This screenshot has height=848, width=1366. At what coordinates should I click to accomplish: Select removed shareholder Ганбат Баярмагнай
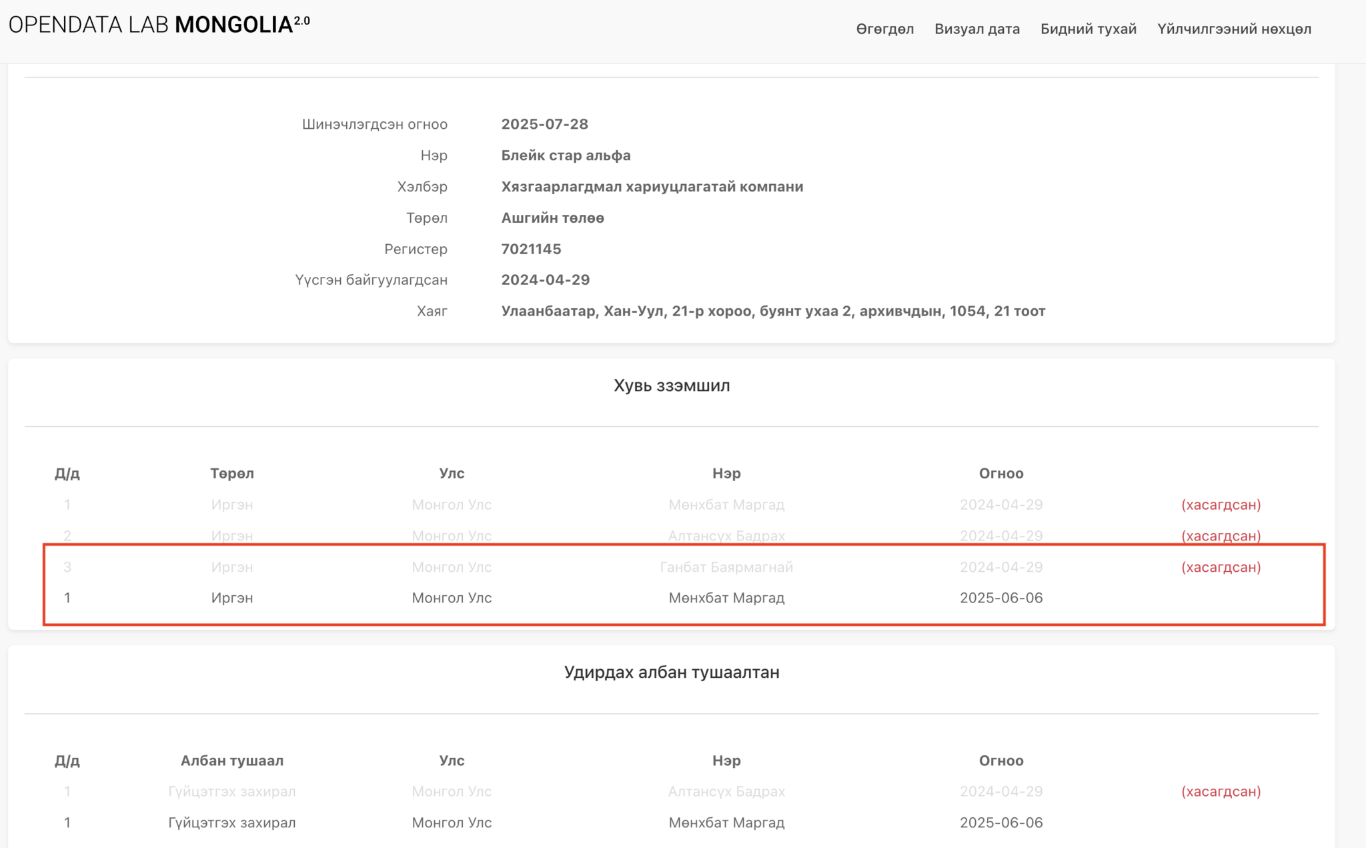(x=726, y=567)
